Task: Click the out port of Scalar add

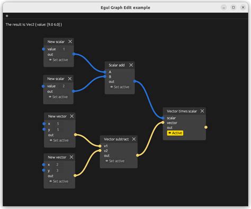Action: click(x=135, y=81)
